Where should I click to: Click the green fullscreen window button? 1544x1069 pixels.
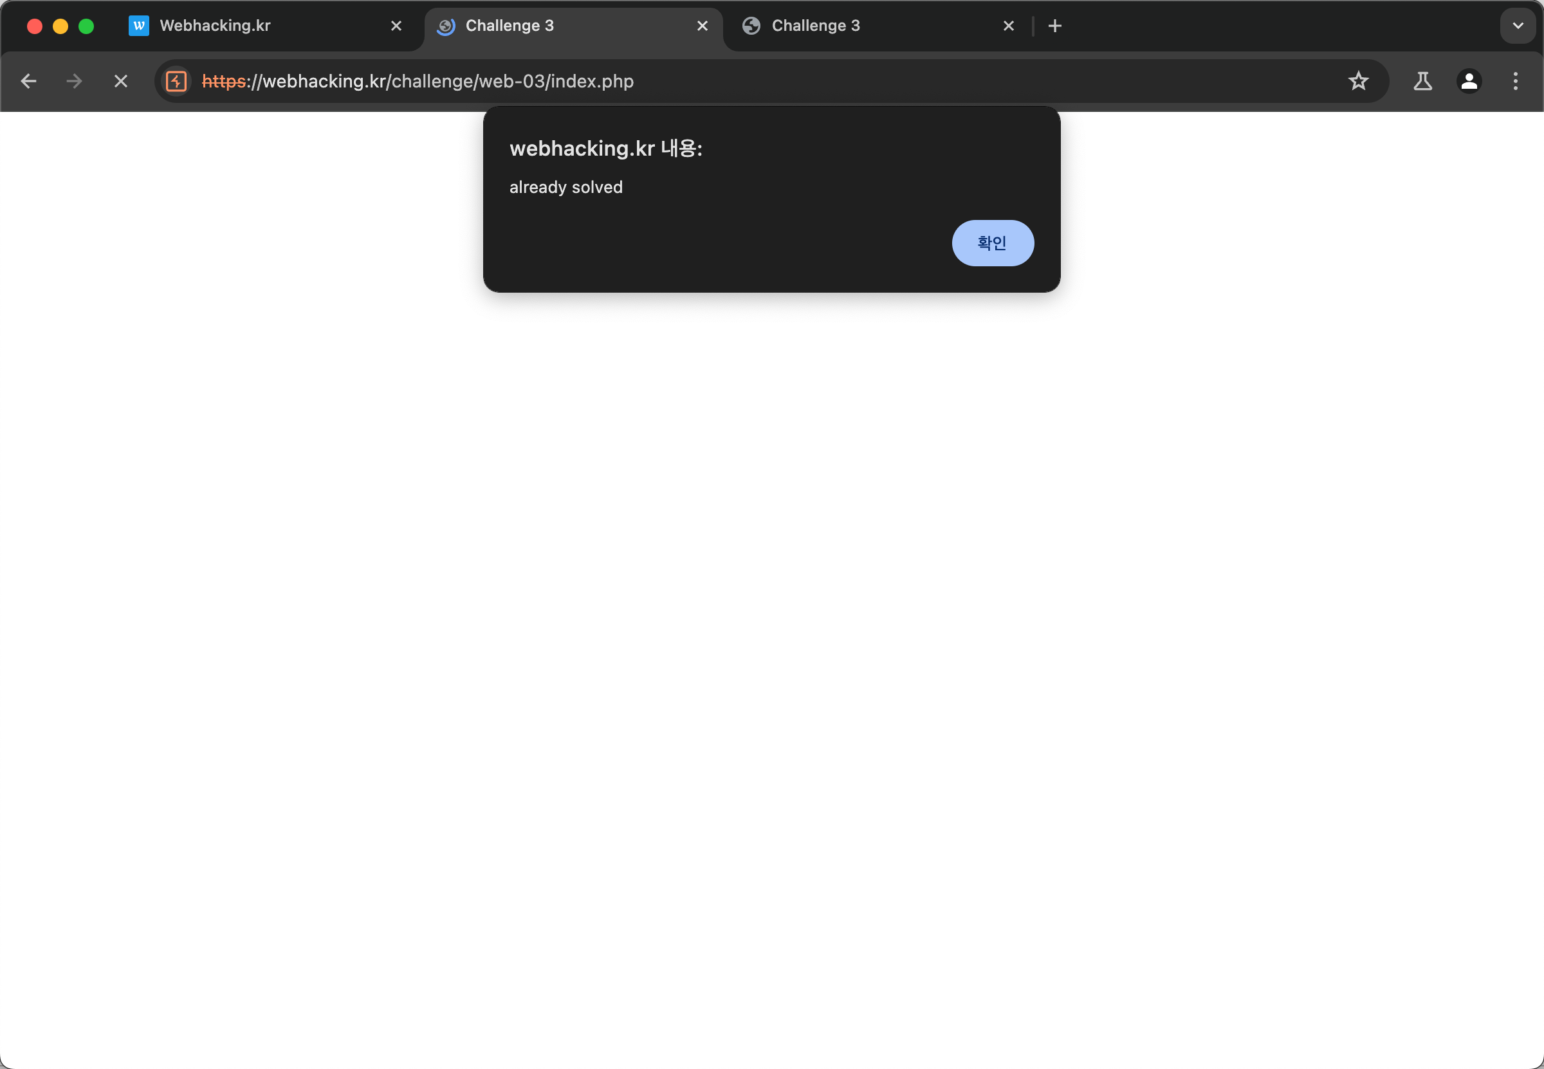tap(86, 26)
